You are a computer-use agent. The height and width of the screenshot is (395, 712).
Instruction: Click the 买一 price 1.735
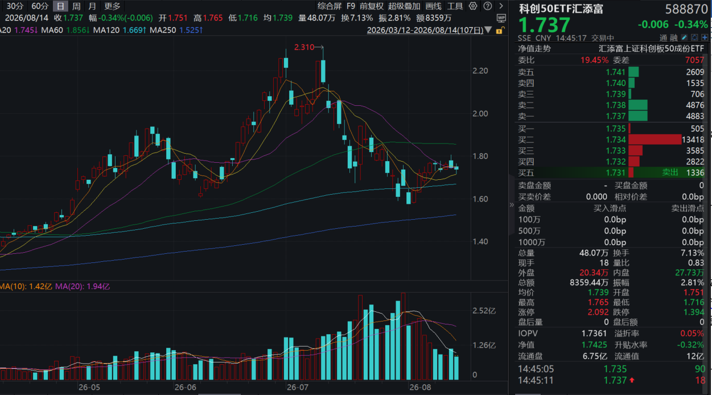pos(616,129)
